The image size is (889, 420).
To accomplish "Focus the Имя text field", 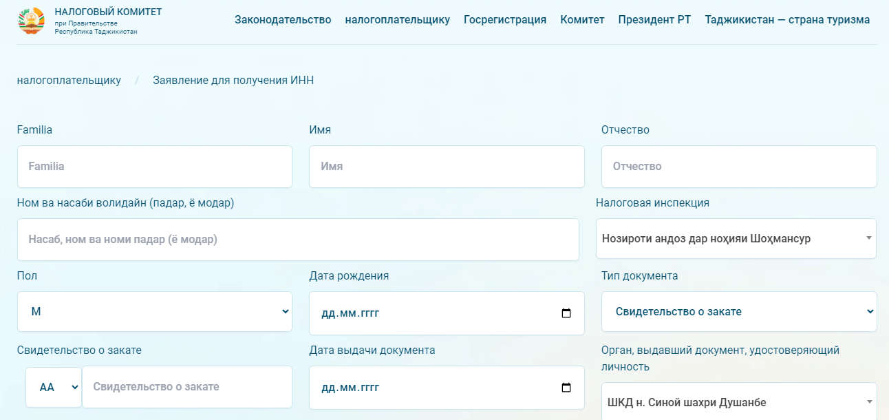I will [x=447, y=167].
